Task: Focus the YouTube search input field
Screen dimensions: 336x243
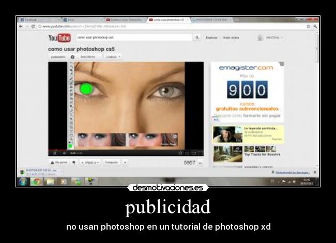Action: (134, 38)
